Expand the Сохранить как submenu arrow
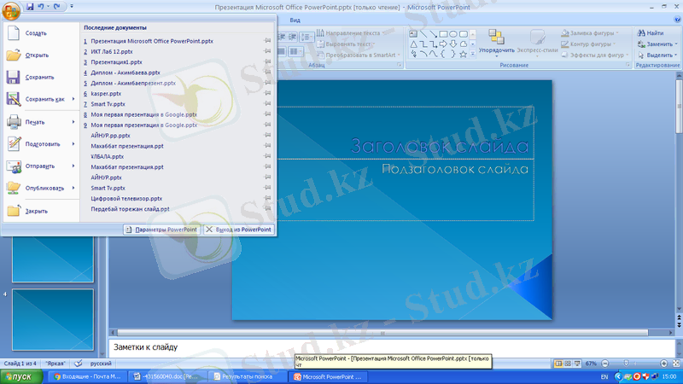Image resolution: width=683 pixels, height=384 pixels. pos(73,99)
